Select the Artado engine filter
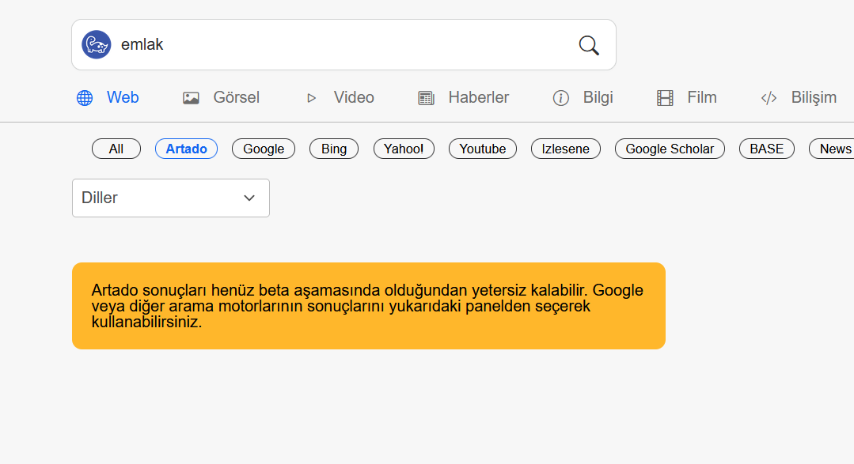This screenshot has width=854, height=464. click(186, 149)
